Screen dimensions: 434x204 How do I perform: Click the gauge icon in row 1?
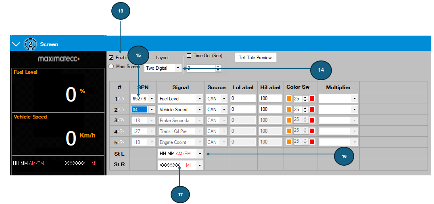pyautogui.click(x=121, y=99)
